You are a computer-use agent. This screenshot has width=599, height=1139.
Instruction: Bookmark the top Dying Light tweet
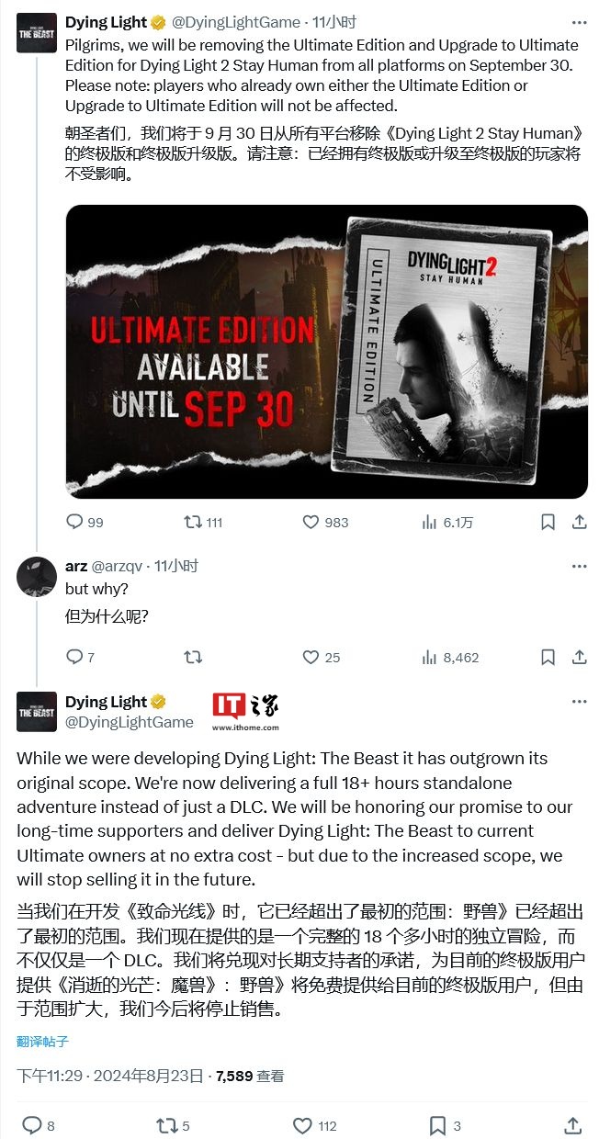pos(548,522)
